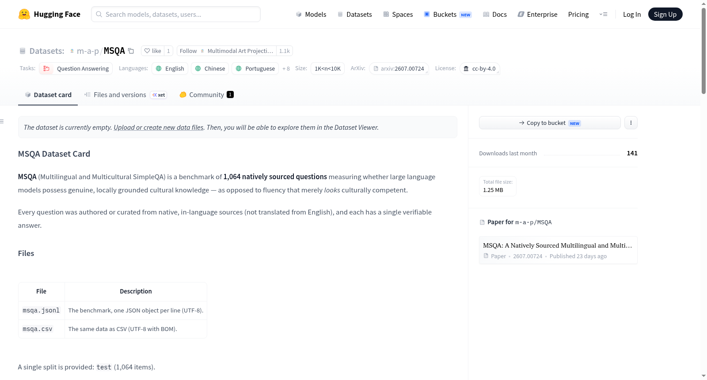This screenshot has width=707, height=380.
Task: Select the Chinese language tag
Action: click(210, 68)
